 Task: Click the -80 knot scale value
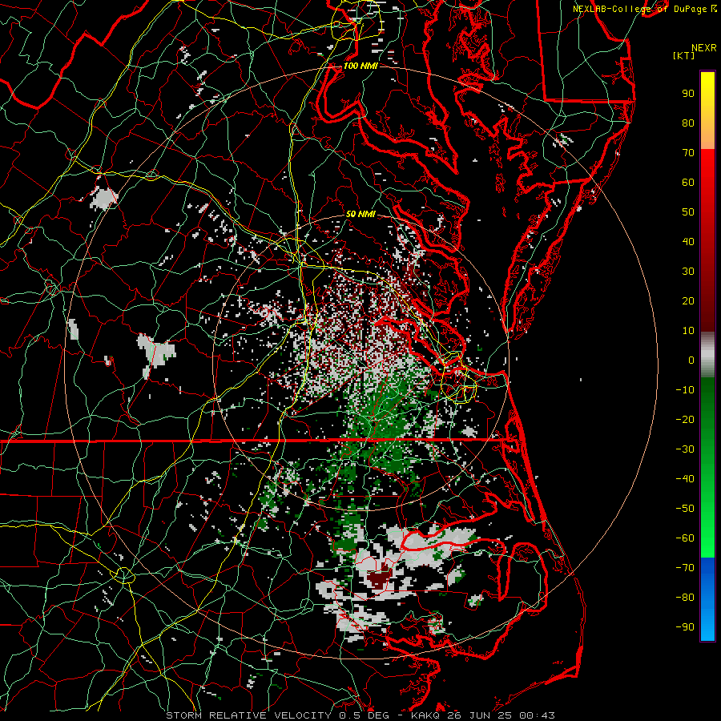(685, 598)
